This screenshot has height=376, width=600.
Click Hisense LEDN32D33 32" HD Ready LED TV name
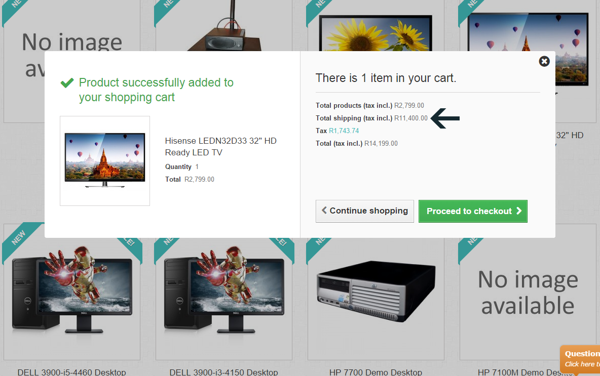point(221,146)
